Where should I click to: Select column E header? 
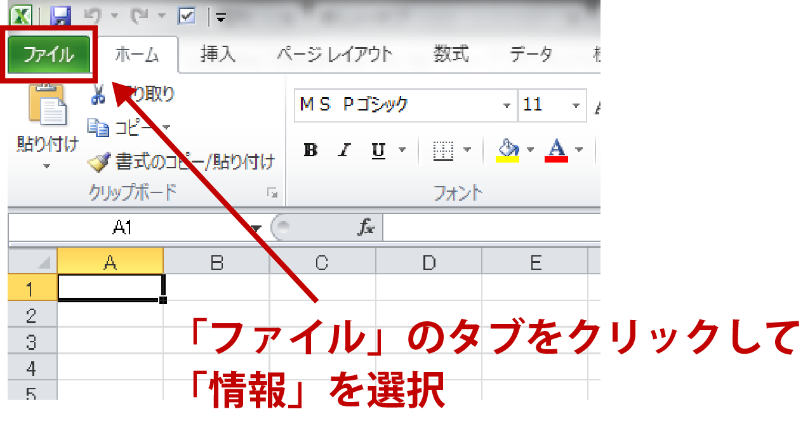coord(535,262)
